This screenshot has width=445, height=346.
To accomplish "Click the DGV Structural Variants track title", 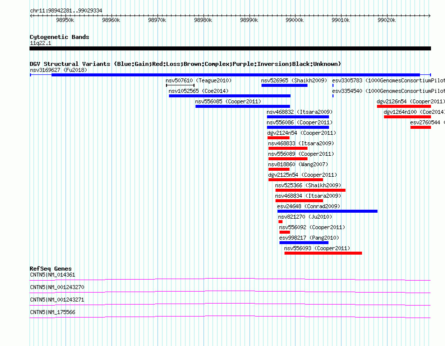I will (x=185, y=64).
